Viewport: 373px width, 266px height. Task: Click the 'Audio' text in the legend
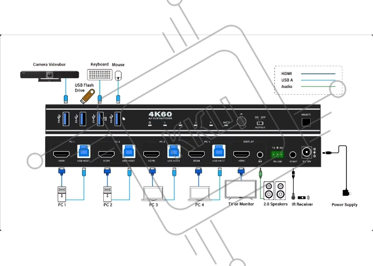point(287,86)
